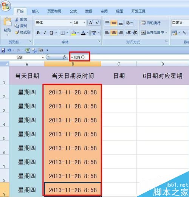Open the Name Box dropdown arrow
The height and width of the screenshot is (197, 189).
(x=43, y=57)
